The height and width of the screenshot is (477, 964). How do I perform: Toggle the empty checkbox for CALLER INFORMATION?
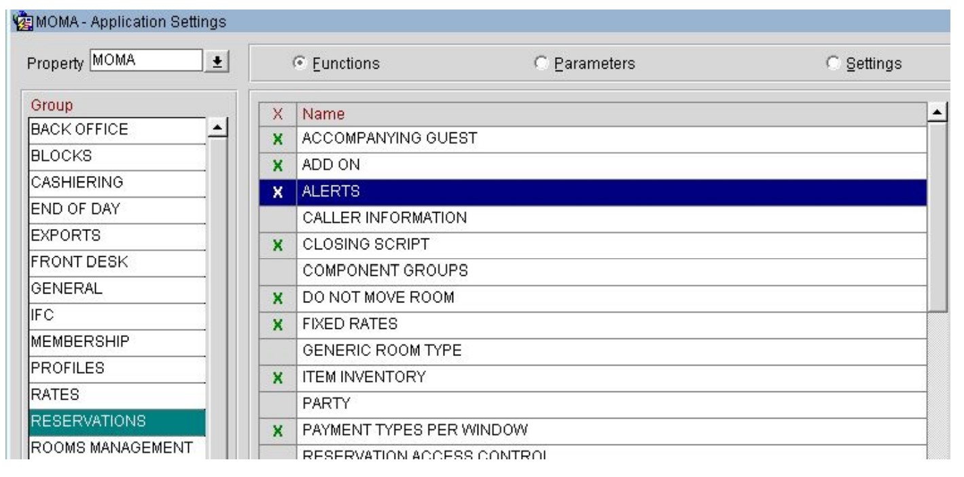pos(277,219)
